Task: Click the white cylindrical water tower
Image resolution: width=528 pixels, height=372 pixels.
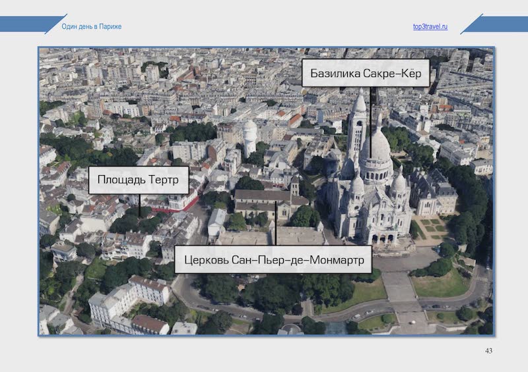Action: pyautogui.click(x=250, y=136)
